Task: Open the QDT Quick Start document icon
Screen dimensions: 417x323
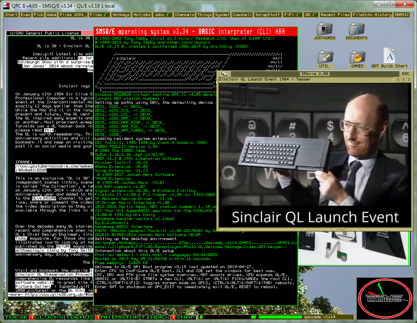Action: (389, 58)
